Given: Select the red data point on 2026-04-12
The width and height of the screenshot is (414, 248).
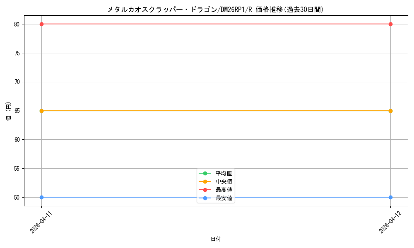Looking at the screenshot, I should coord(390,24).
